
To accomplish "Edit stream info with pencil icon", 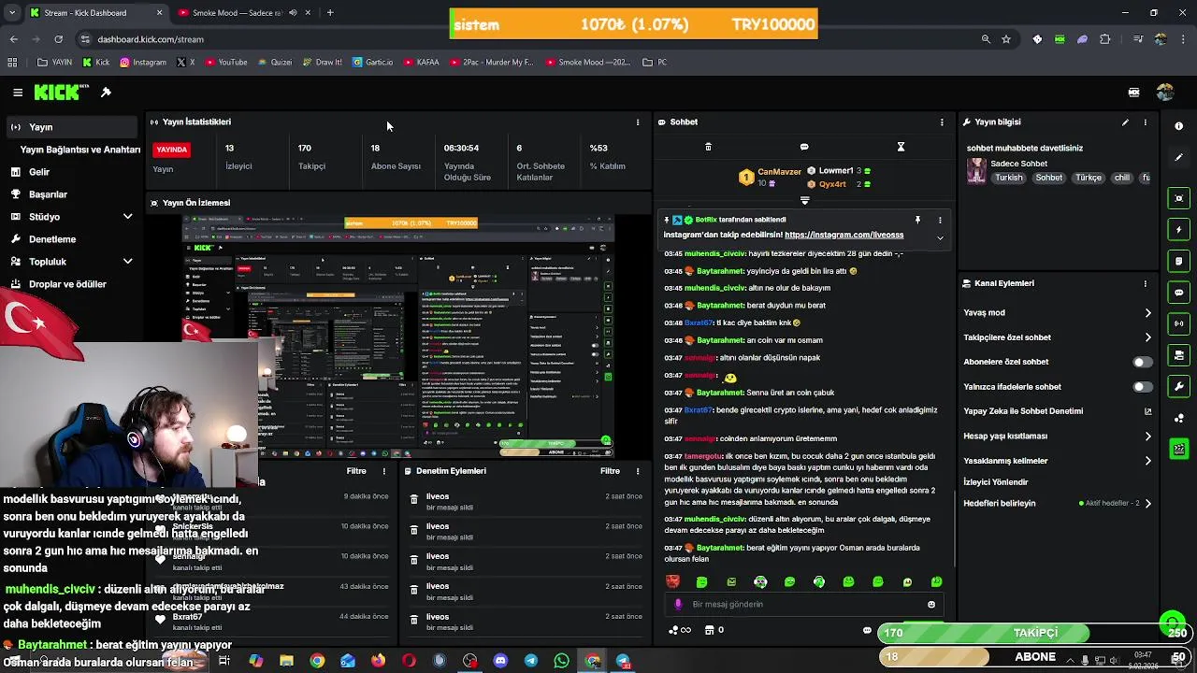I will click(x=1125, y=122).
